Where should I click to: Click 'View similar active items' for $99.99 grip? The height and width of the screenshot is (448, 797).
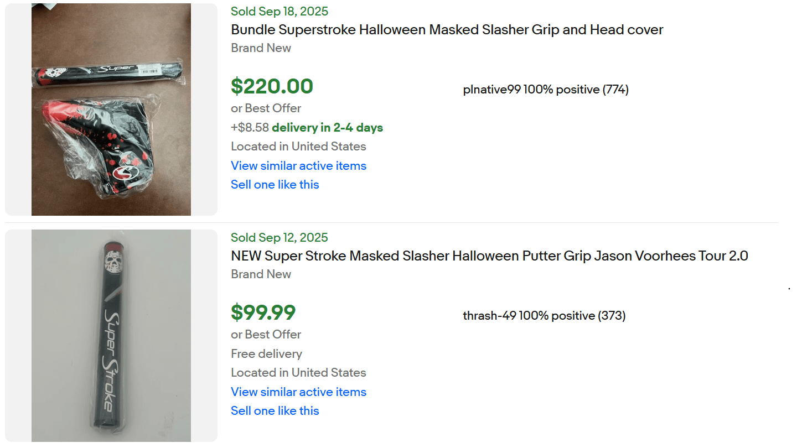[298, 392]
